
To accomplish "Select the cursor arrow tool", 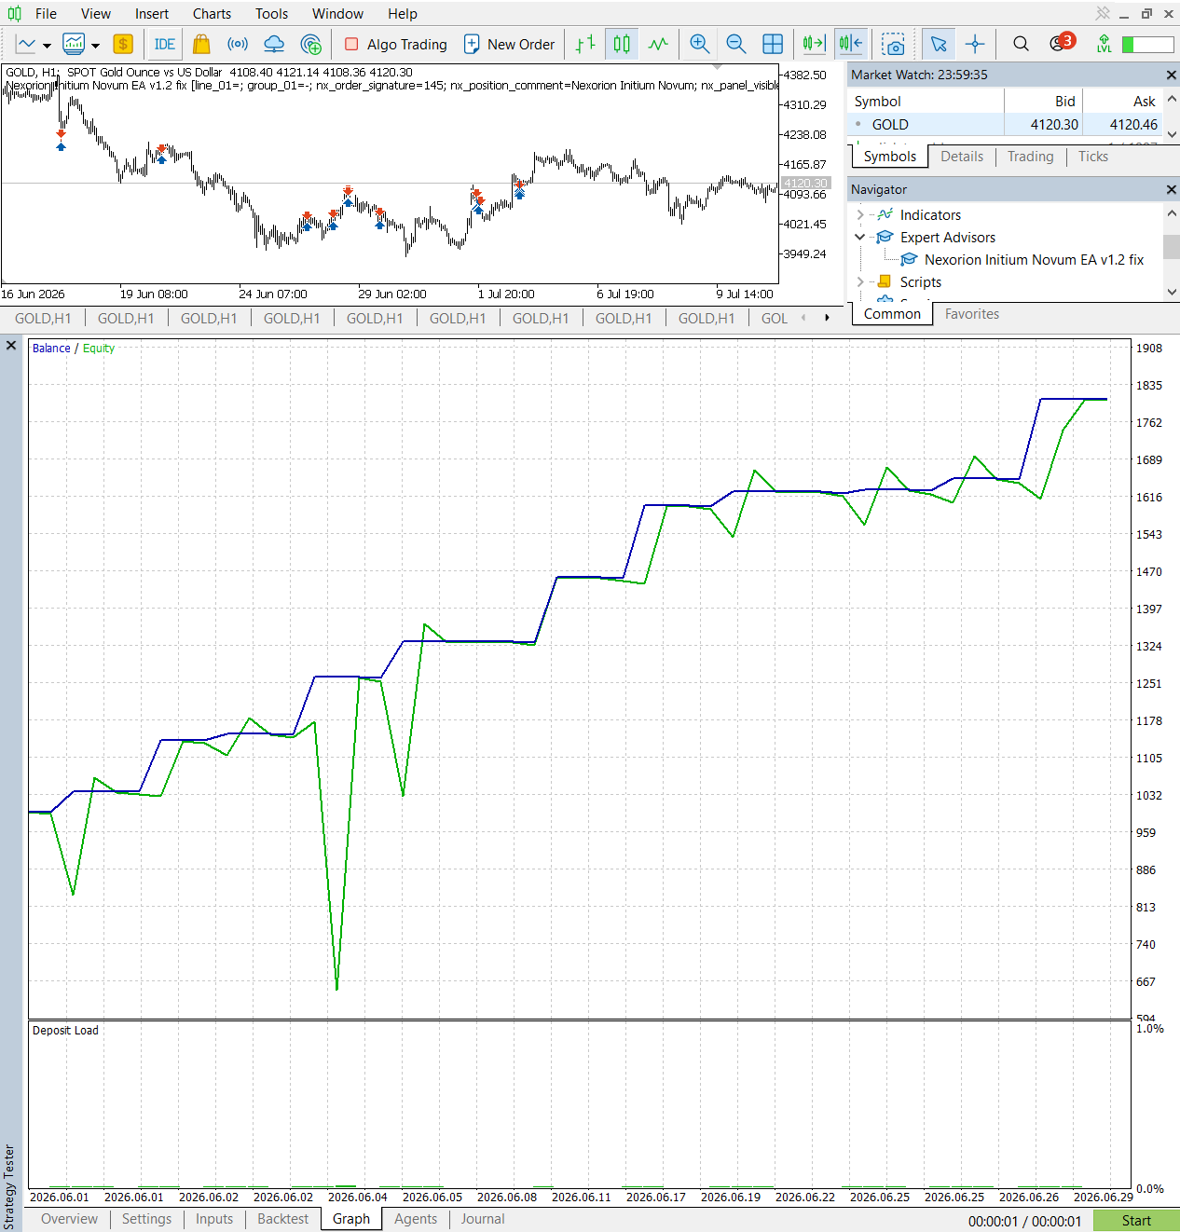I will pos(939,44).
